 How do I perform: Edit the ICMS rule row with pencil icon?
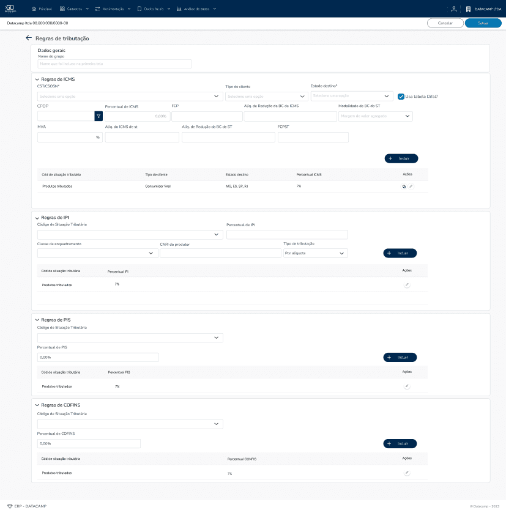pyautogui.click(x=411, y=186)
